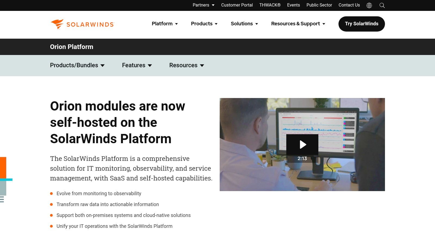435x245 pixels.
Task: Open the THWACK® community page
Action: (x=270, y=5)
